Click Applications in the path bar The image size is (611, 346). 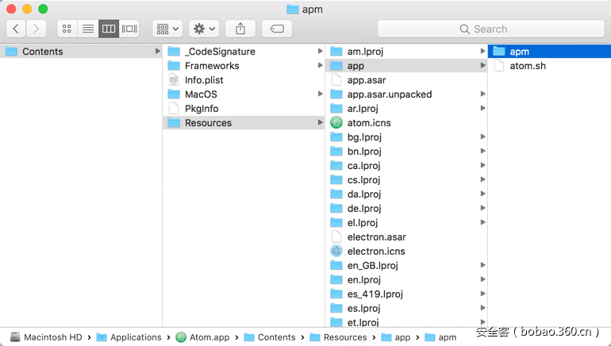(x=135, y=337)
